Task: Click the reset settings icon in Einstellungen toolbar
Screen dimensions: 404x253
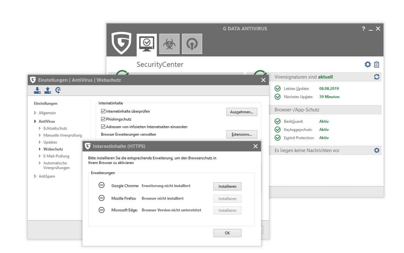Action: (58, 91)
